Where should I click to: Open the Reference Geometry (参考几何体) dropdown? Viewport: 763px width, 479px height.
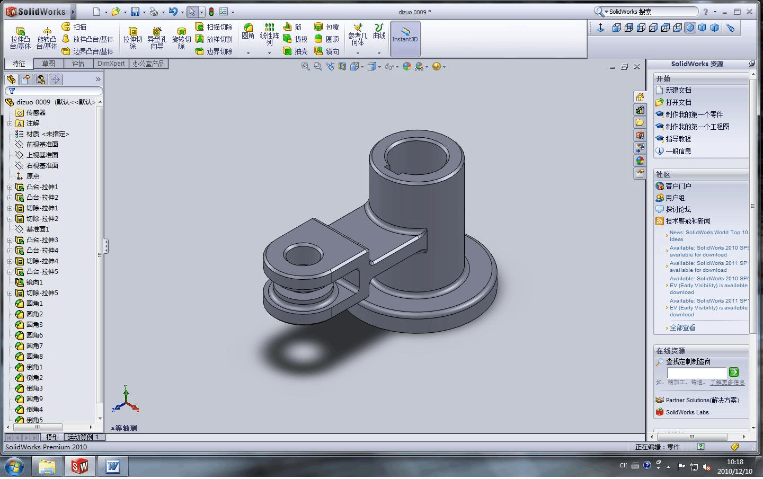[358, 53]
